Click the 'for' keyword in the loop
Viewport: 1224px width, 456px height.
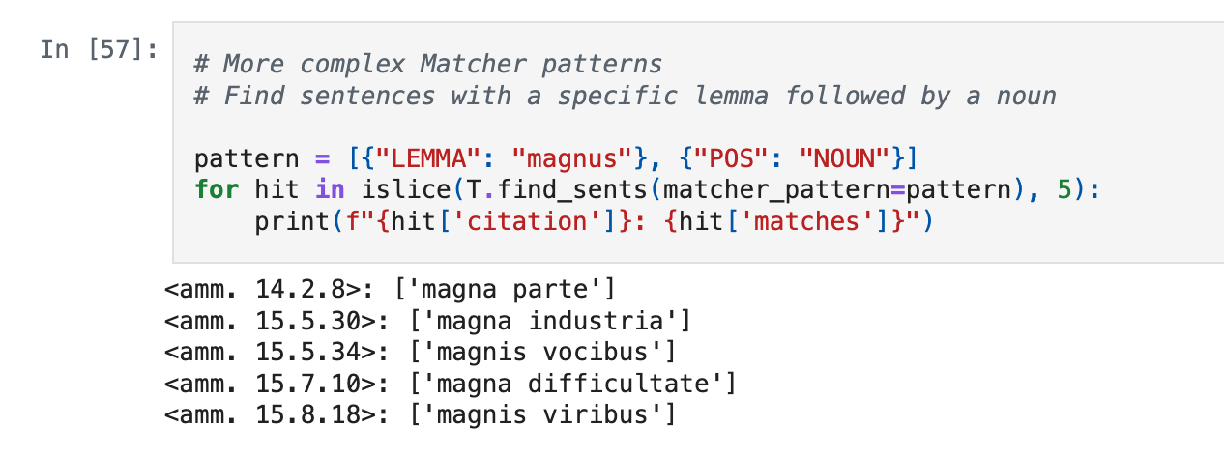coord(217,189)
